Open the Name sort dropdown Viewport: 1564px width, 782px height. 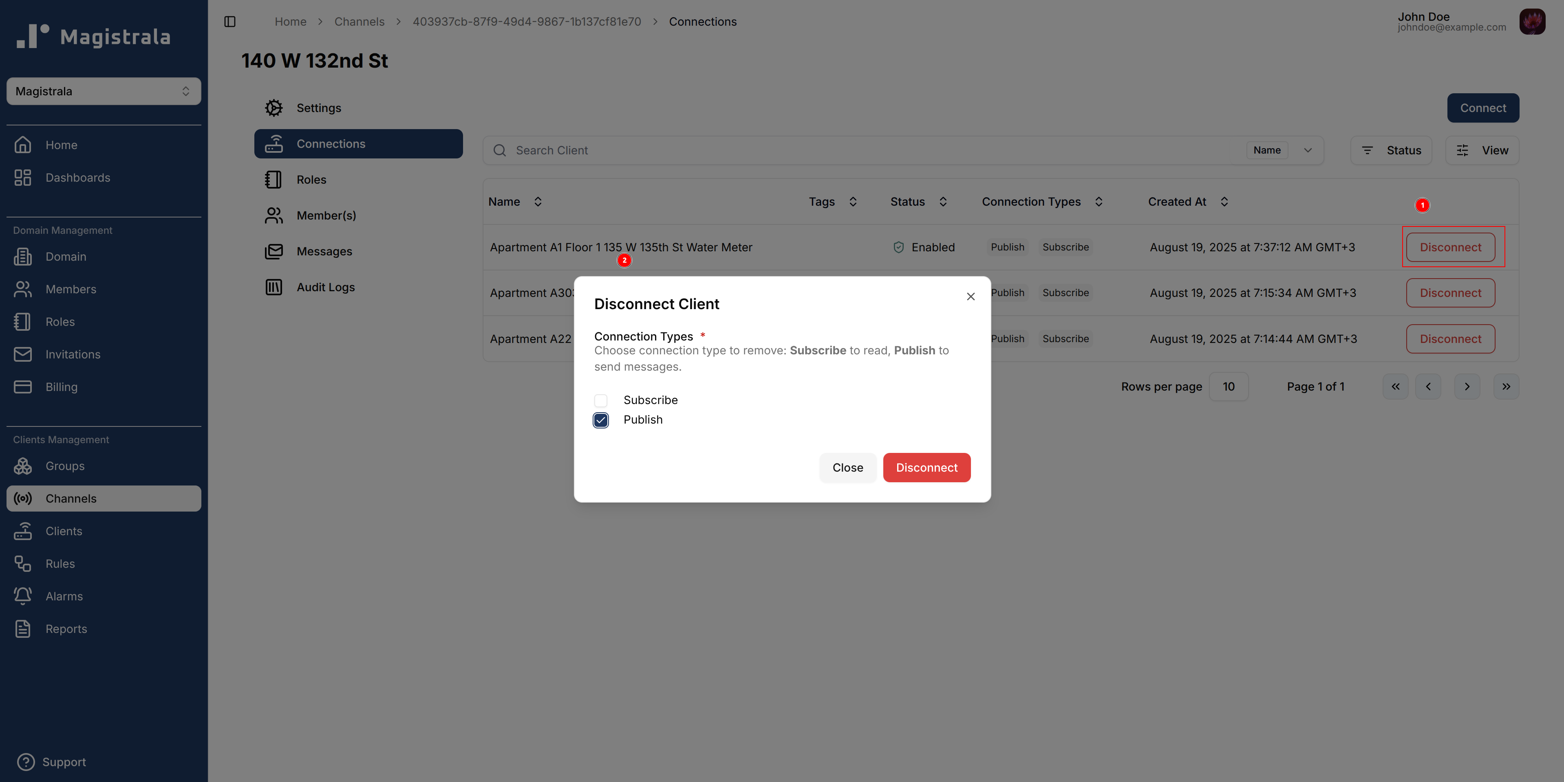[x=1282, y=150]
